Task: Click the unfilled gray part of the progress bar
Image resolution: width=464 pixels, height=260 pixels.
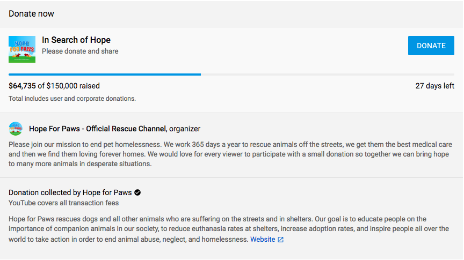Action: tap(328, 75)
